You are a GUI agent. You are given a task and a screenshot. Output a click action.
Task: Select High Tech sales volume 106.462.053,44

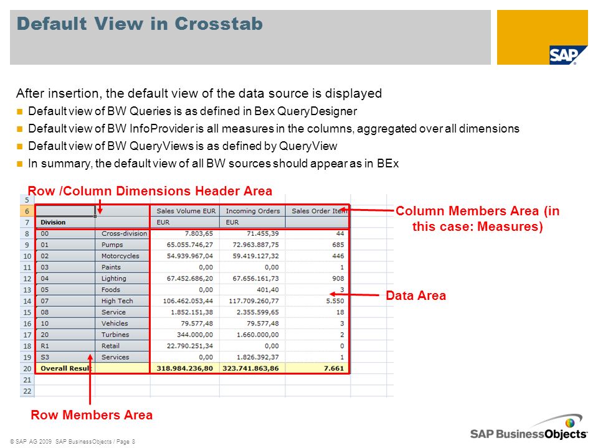[x=185, y=301]
